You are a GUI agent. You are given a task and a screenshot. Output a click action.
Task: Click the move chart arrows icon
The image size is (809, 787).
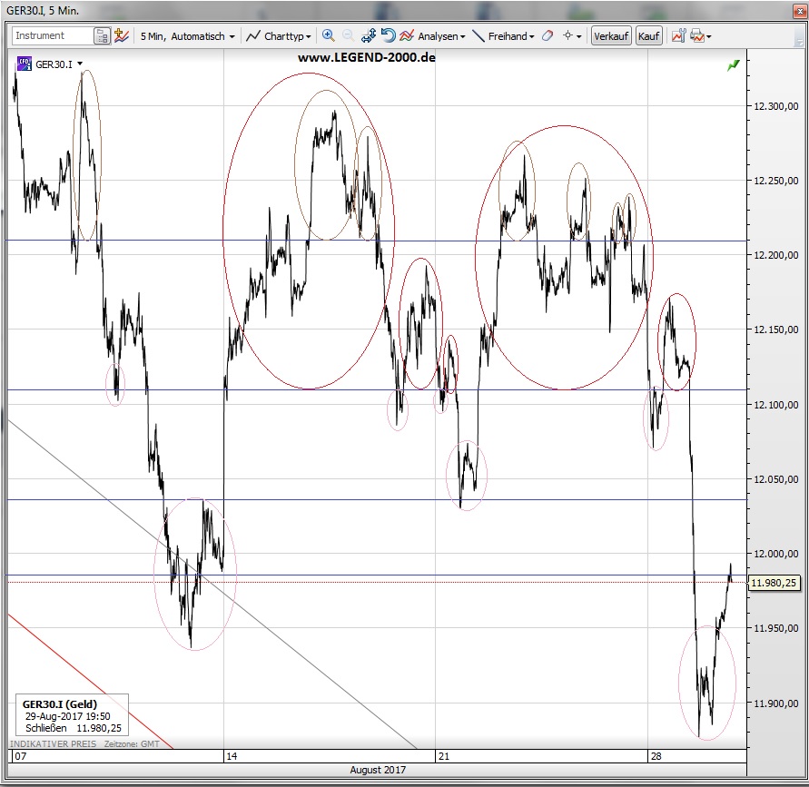(369, 36)
